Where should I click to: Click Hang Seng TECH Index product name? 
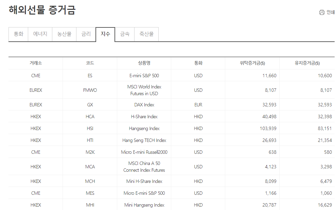tap(144, 140)
